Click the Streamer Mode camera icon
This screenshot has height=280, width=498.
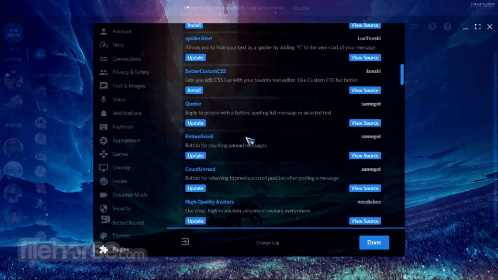pos(103,195)
